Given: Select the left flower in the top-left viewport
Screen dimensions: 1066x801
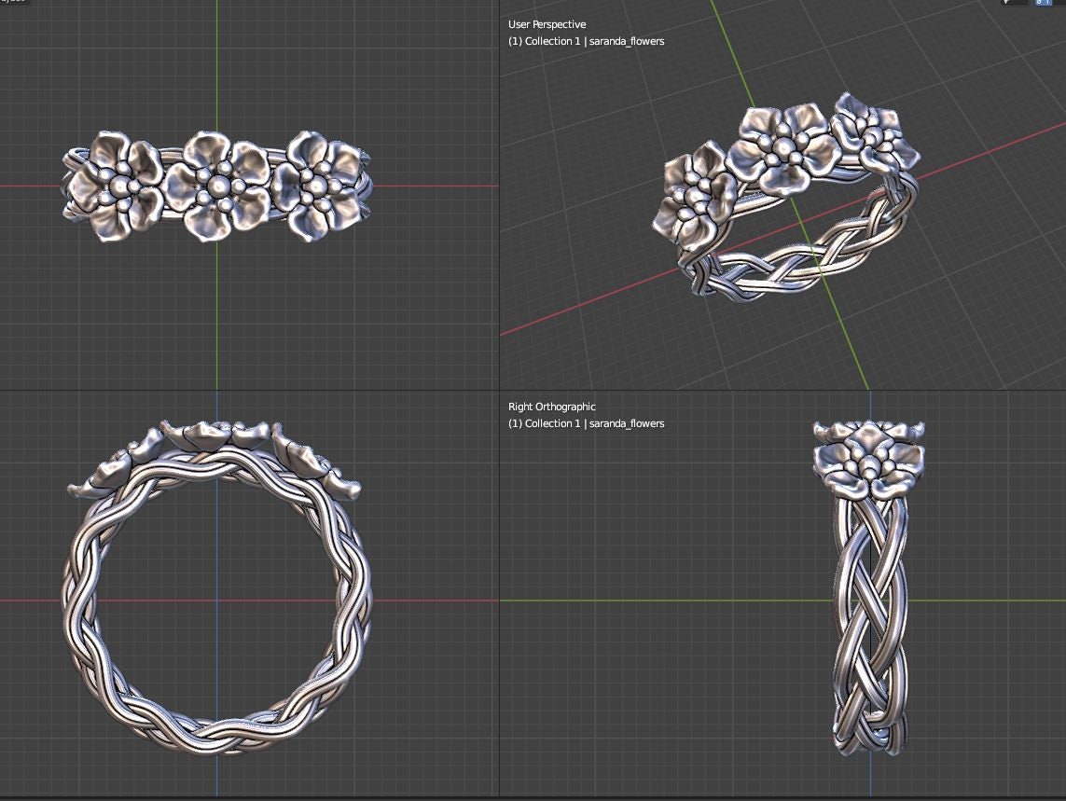Looking at the screenshot, I should [x=114, y=185].
